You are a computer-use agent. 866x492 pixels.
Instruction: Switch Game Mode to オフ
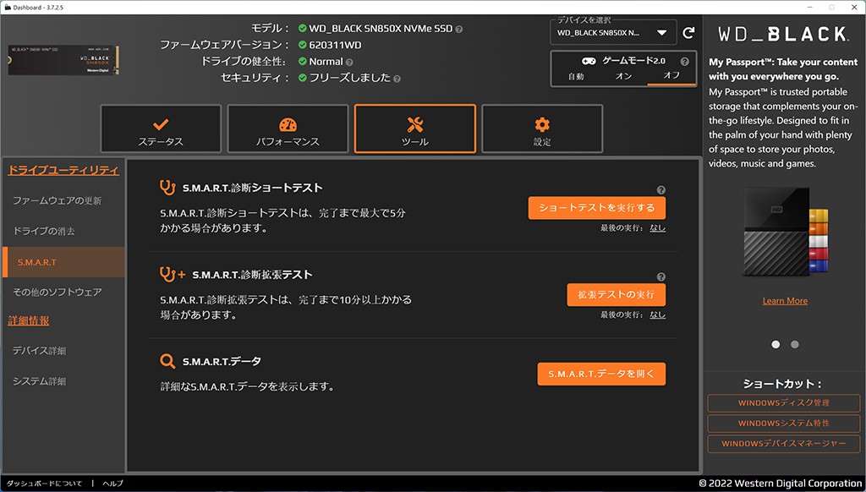[671, 76]
